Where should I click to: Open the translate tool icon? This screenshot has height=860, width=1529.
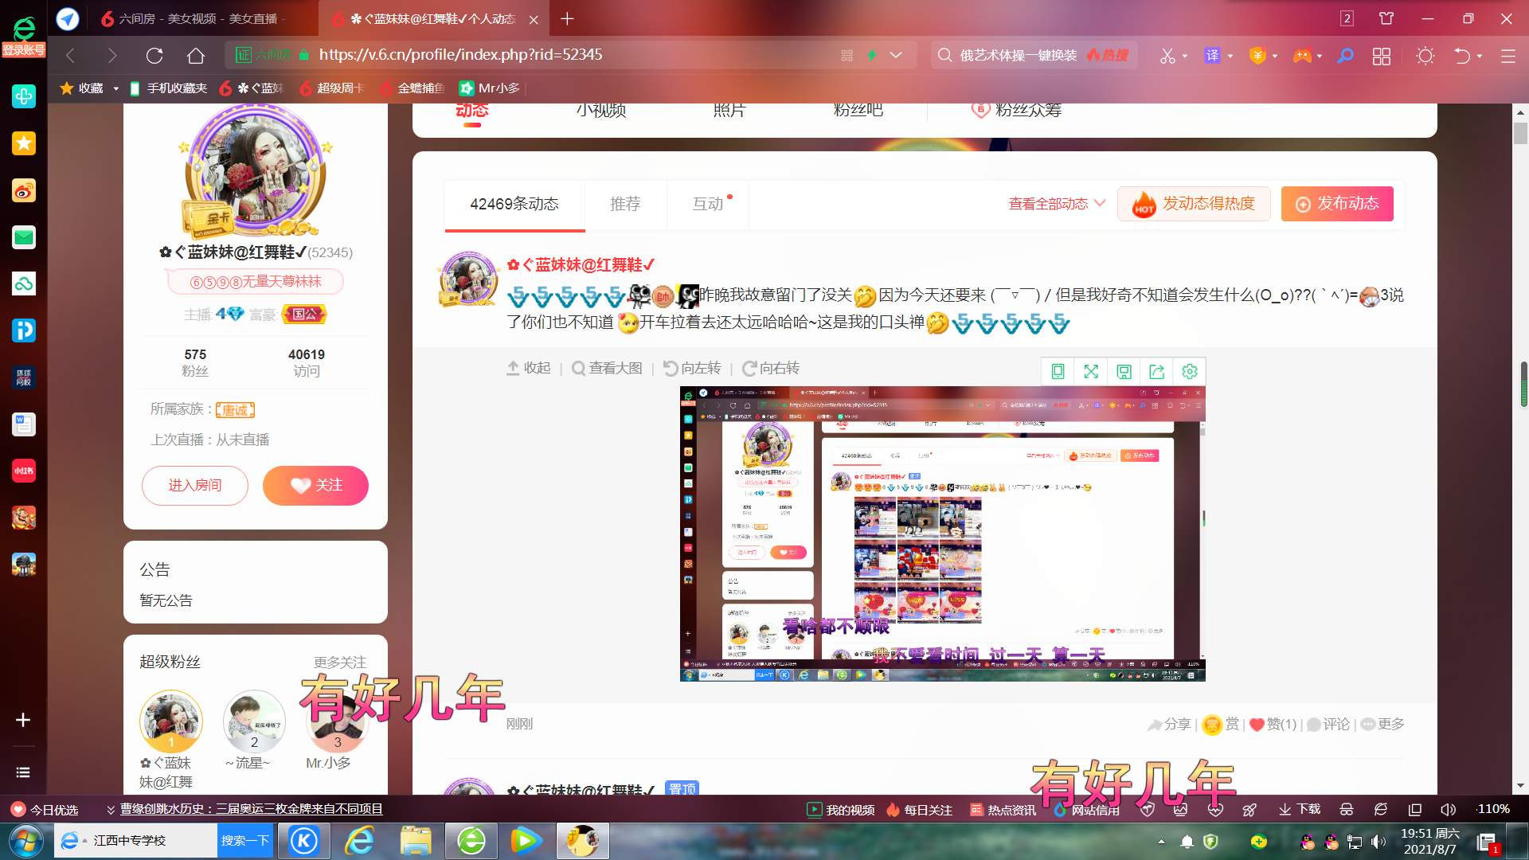1212,56
